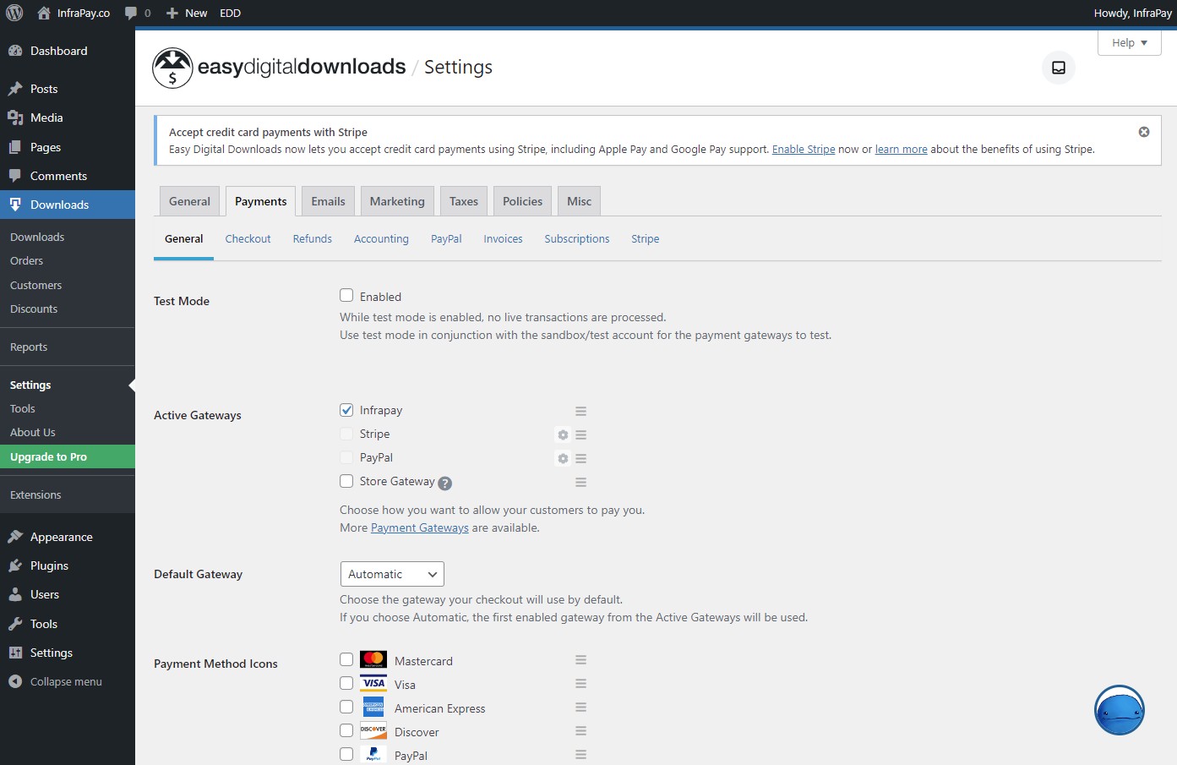This screenshot has height=765, width=1177.
Task: Click the American Express card icon
Action: [x=373, y=707]
